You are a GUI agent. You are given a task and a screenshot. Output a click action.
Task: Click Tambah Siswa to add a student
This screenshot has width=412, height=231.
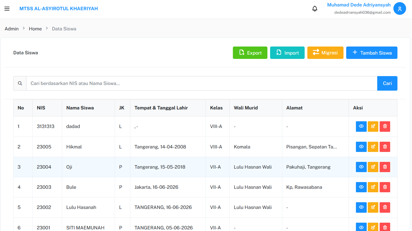372,53
